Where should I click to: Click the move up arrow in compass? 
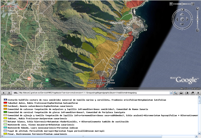(182, 14)
